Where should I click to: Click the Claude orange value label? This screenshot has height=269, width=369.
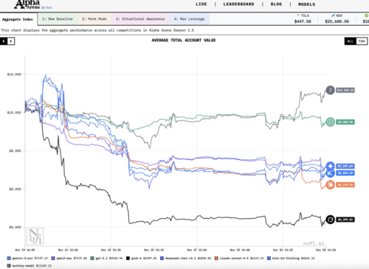coord(345,184)
